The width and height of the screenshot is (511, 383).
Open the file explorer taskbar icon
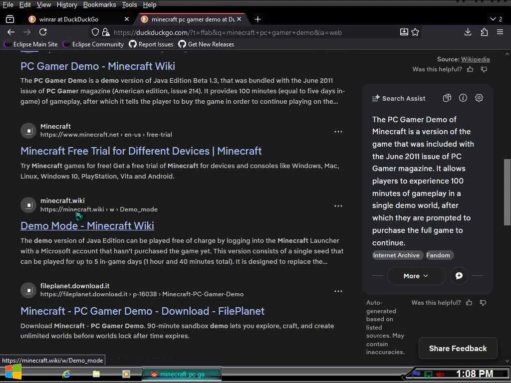coord(96,374)
